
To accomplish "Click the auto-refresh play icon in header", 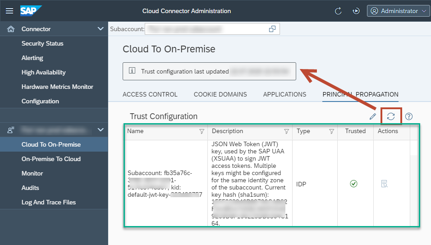I will coord(356,11).
